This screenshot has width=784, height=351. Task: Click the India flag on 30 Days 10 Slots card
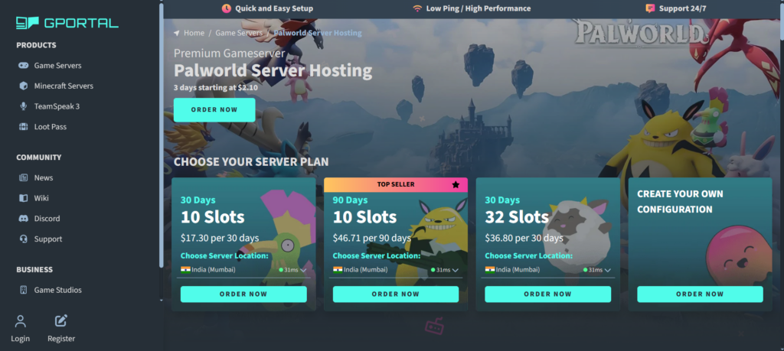pos(185,270)
